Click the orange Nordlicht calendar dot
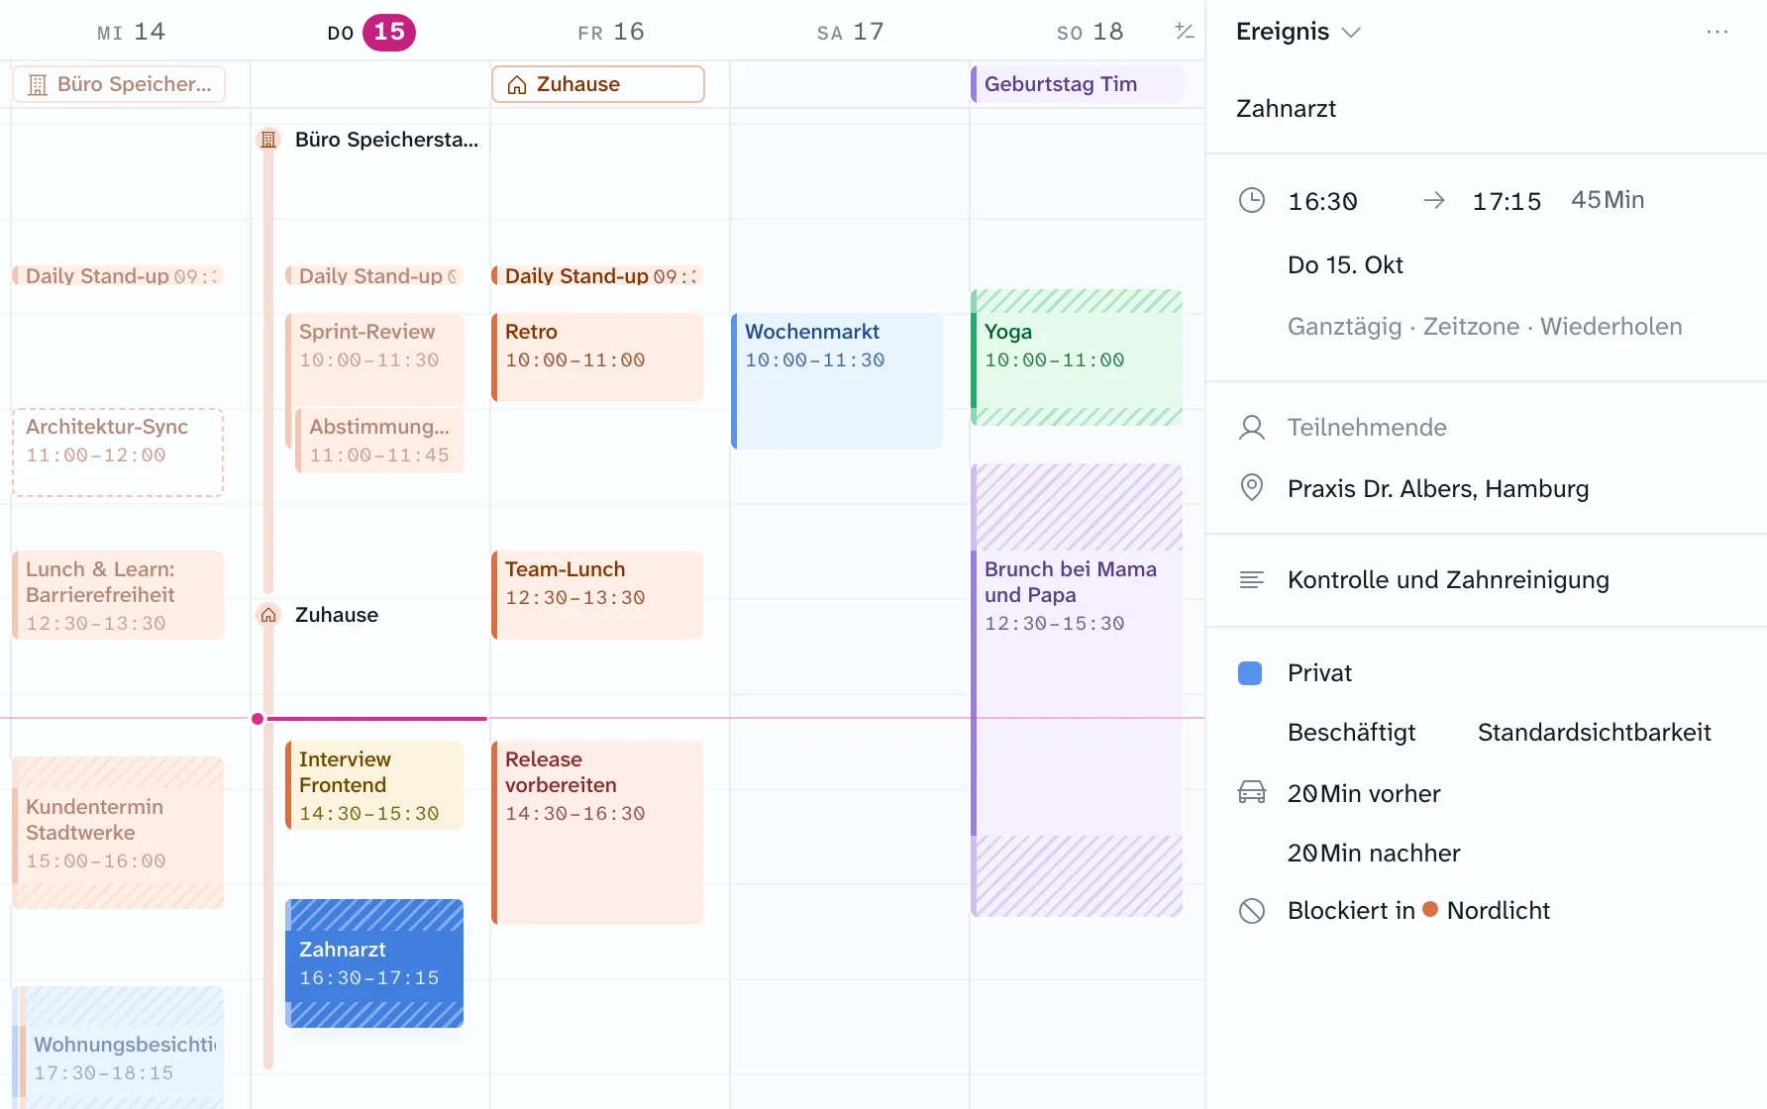The width and height of the screenshot is (1767, 1109). click(x=1430, y=910)
